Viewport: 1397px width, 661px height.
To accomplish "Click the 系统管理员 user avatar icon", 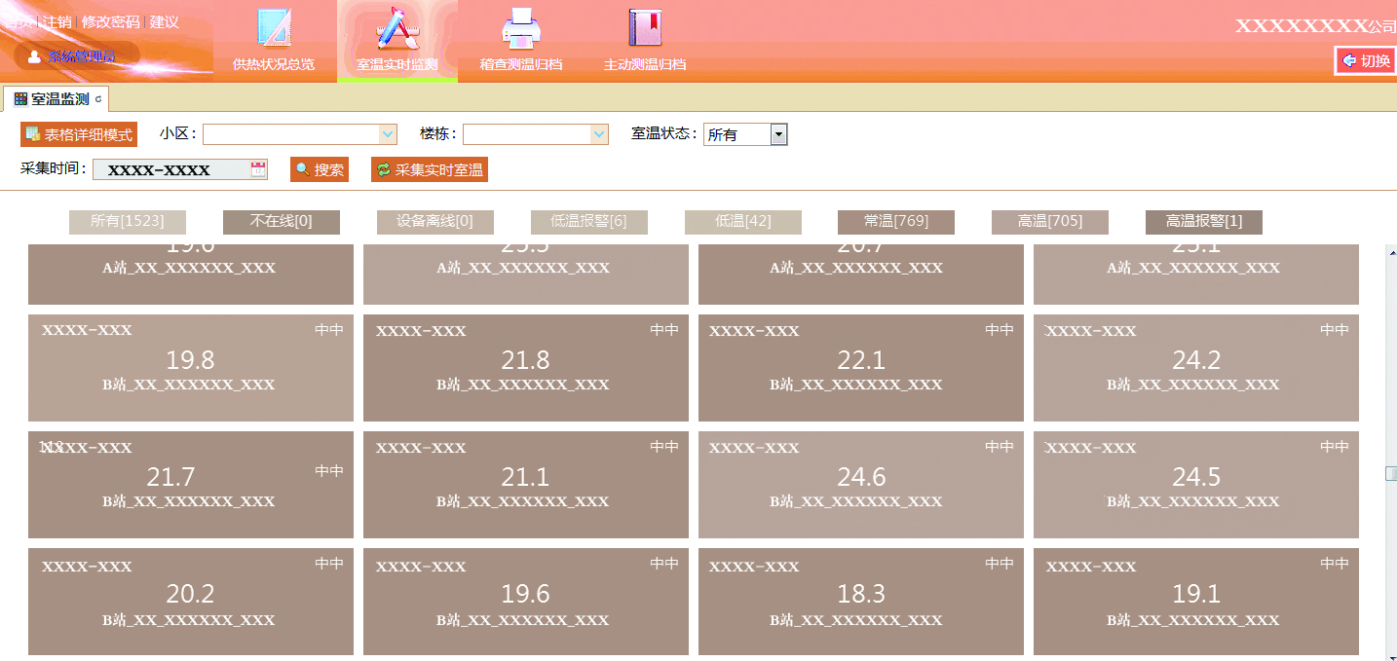I will (x=34, y=56).
